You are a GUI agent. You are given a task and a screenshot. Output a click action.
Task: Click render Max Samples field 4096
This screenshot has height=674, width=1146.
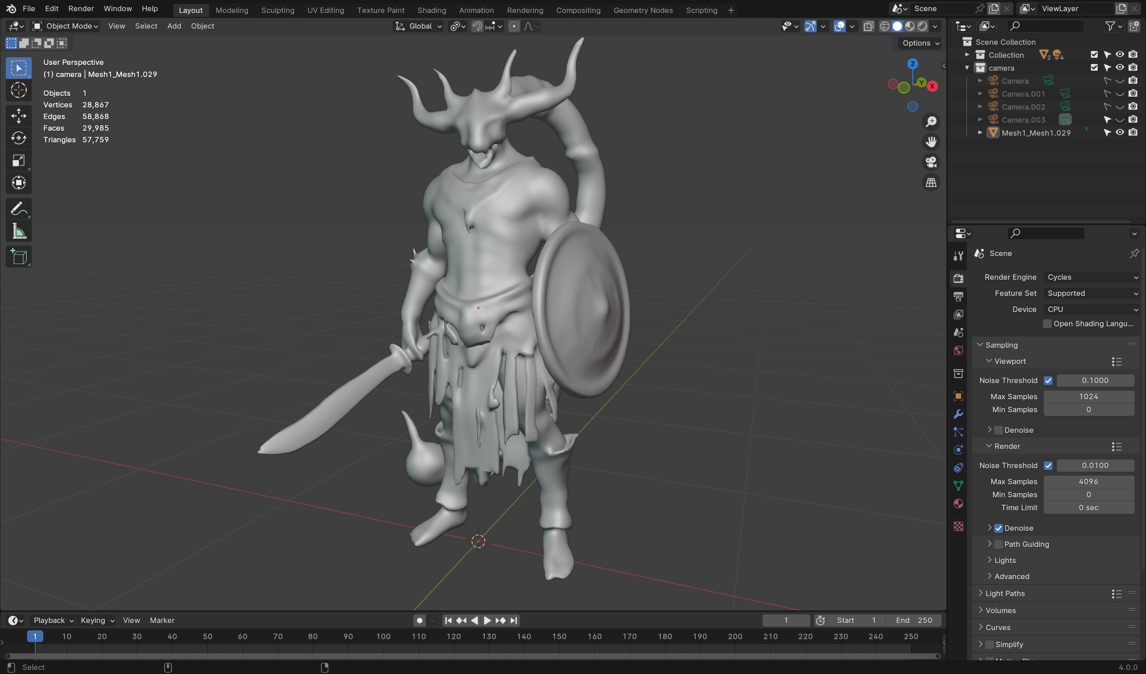click(1088, 482)
